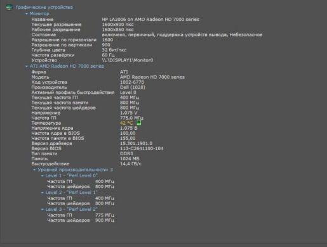Select Активный профиль быстродействия row
The width and height of the screenshot is (327, 247).
point(84,92)
